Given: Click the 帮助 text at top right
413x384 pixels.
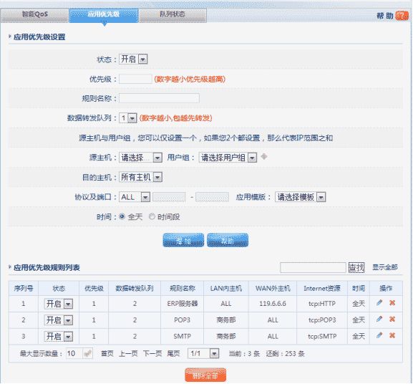Looking at the screenshot, I should click(385, 16).
